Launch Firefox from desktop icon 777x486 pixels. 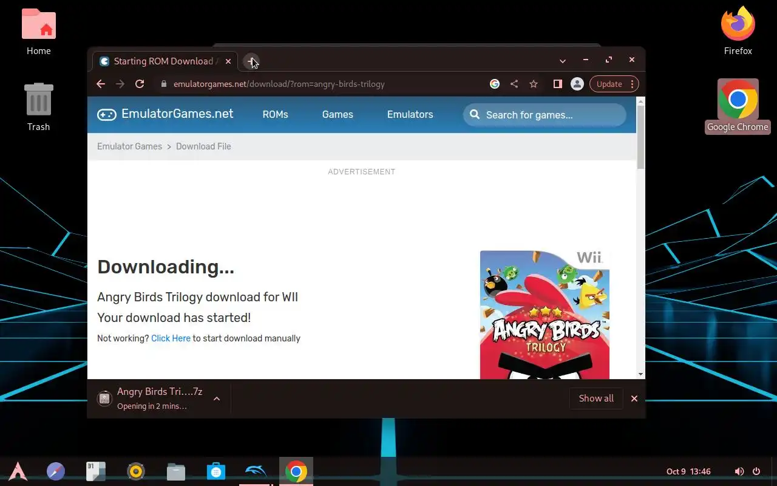738,30
